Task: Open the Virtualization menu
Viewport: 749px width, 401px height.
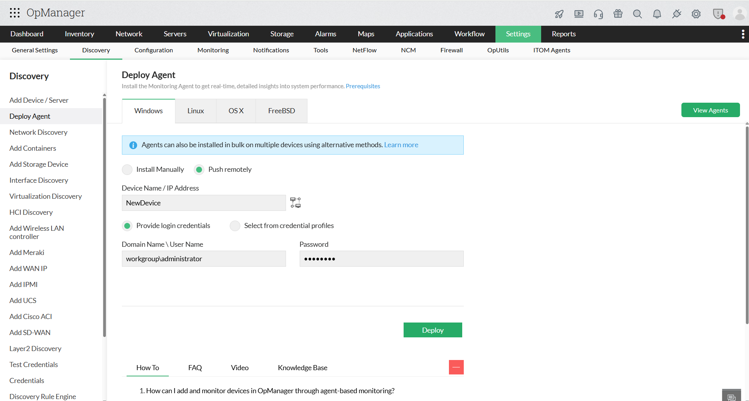Action: [x=228, y=34]
